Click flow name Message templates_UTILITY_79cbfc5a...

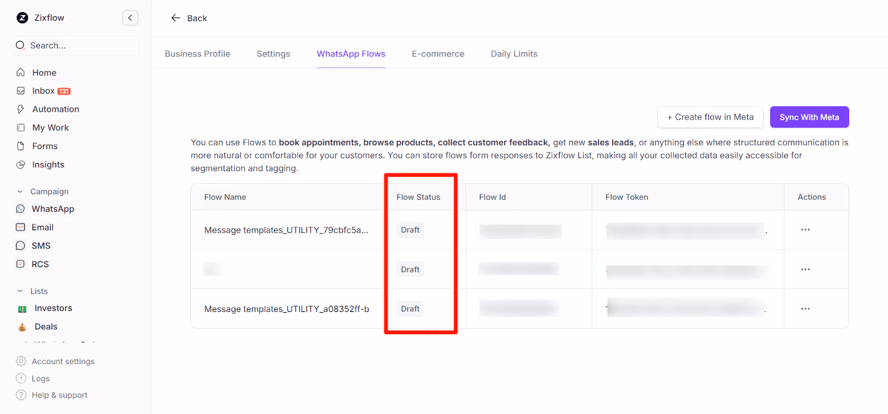286,230
